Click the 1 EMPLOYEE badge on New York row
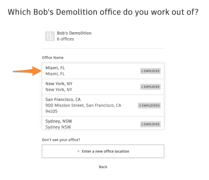Screen dimensions: 209x180 tap(150, 87)
